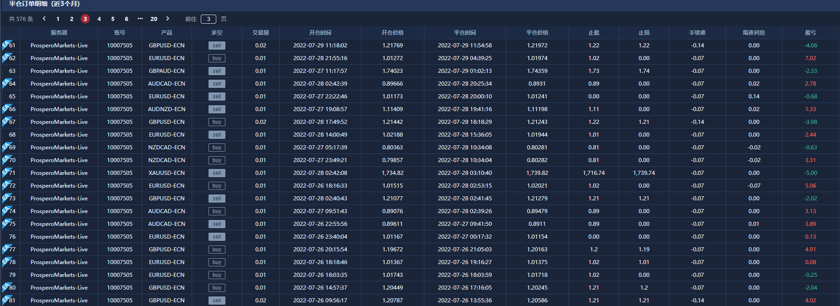Go to the next page arrow

point(167,19)
